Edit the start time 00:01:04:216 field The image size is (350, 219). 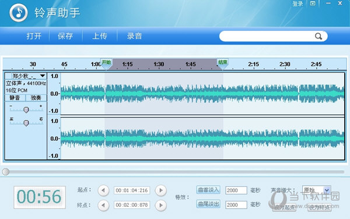pos(132,190)
